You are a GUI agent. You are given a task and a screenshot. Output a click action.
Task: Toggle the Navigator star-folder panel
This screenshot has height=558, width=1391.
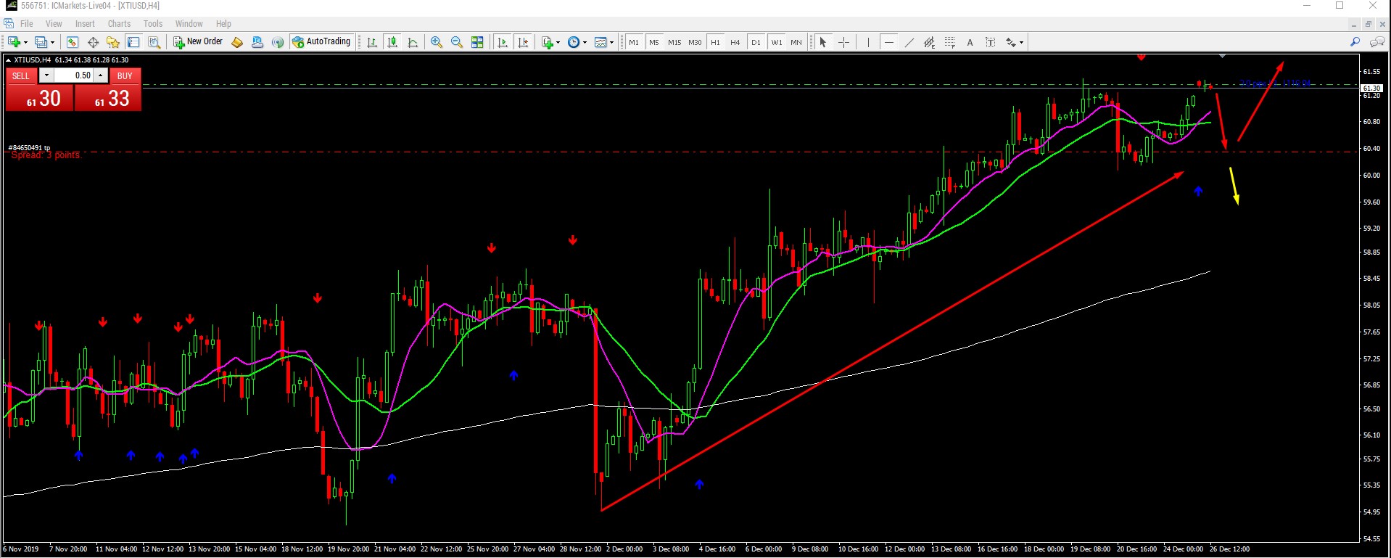pos(113,42)
